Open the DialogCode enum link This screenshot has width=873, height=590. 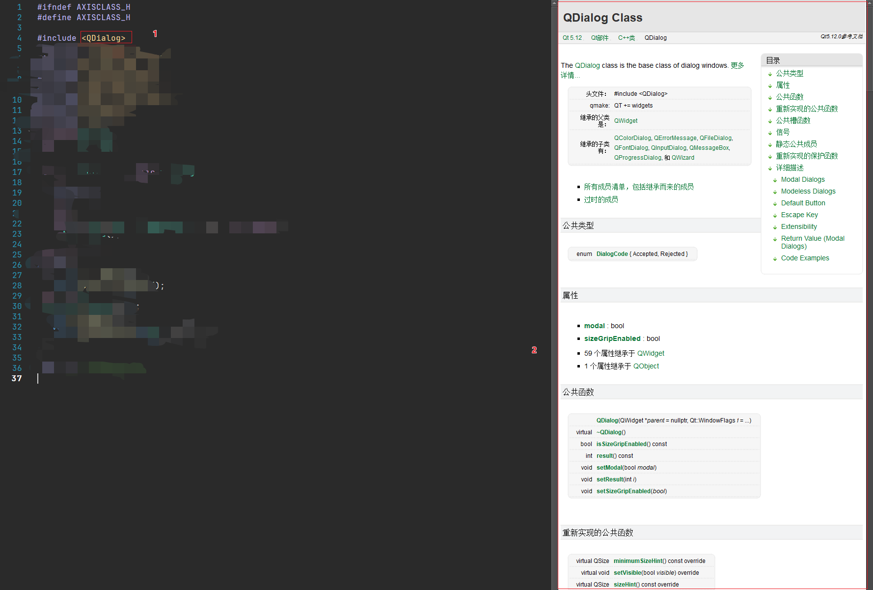pos(612,254)
